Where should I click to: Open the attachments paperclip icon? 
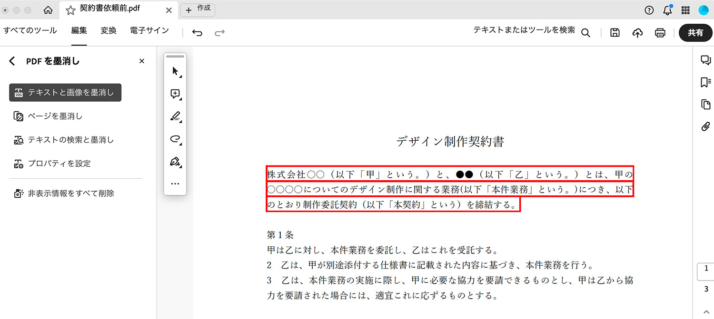(705, 126)
